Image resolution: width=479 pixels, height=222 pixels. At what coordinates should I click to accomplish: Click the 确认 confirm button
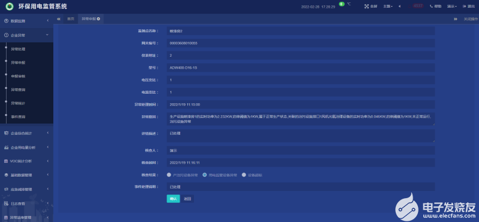[x=173, y=199]
